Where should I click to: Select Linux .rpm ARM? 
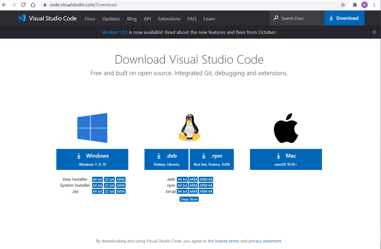193,185
